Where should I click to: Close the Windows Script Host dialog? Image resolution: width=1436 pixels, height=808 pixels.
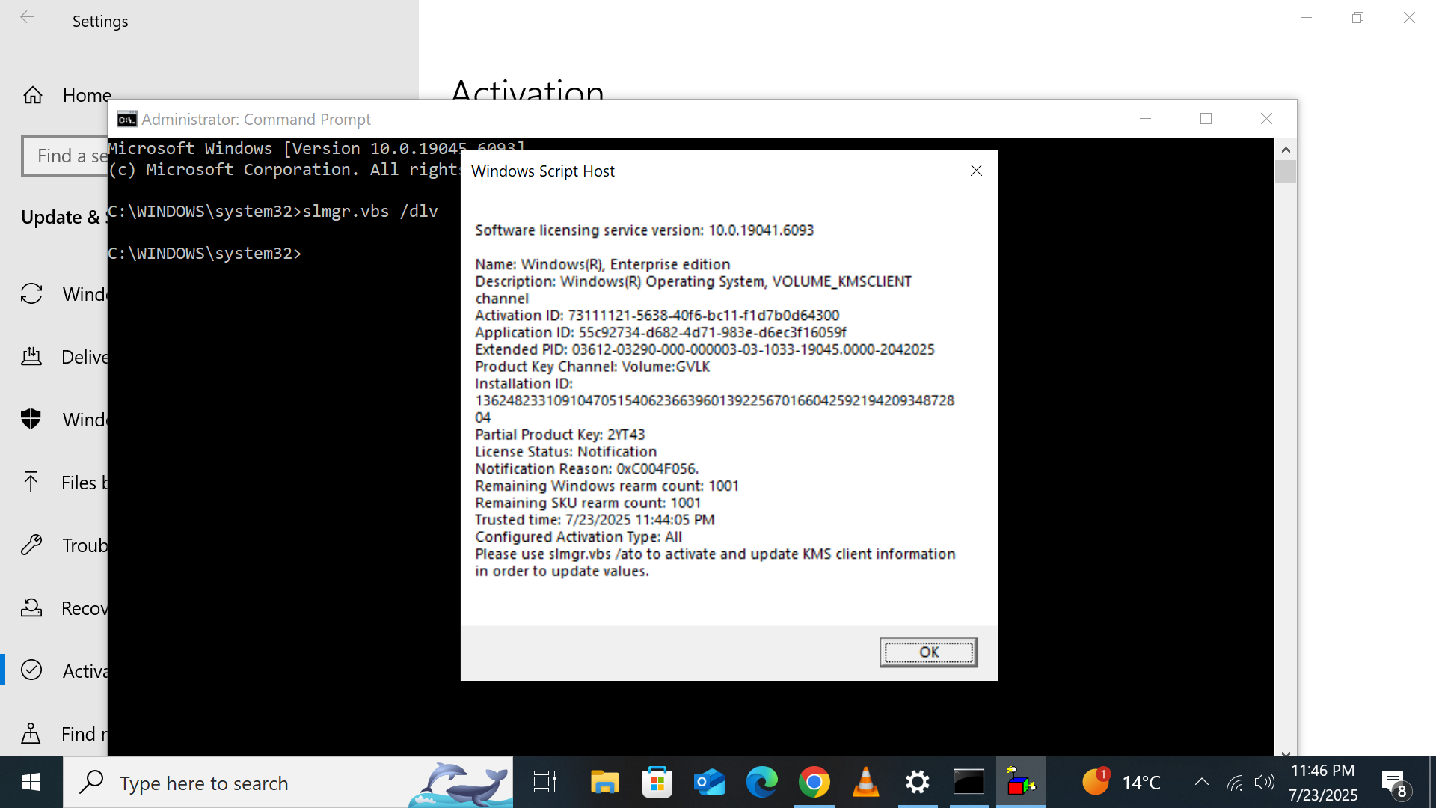click(976, 171)
